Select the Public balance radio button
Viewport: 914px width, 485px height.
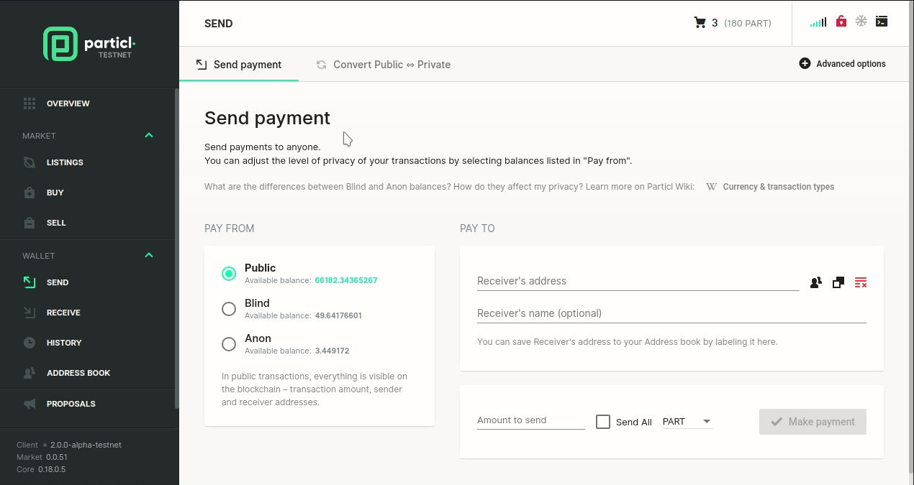[x=229, y=273]
